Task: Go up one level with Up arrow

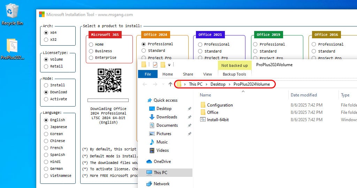Action: tap(170, 84)
